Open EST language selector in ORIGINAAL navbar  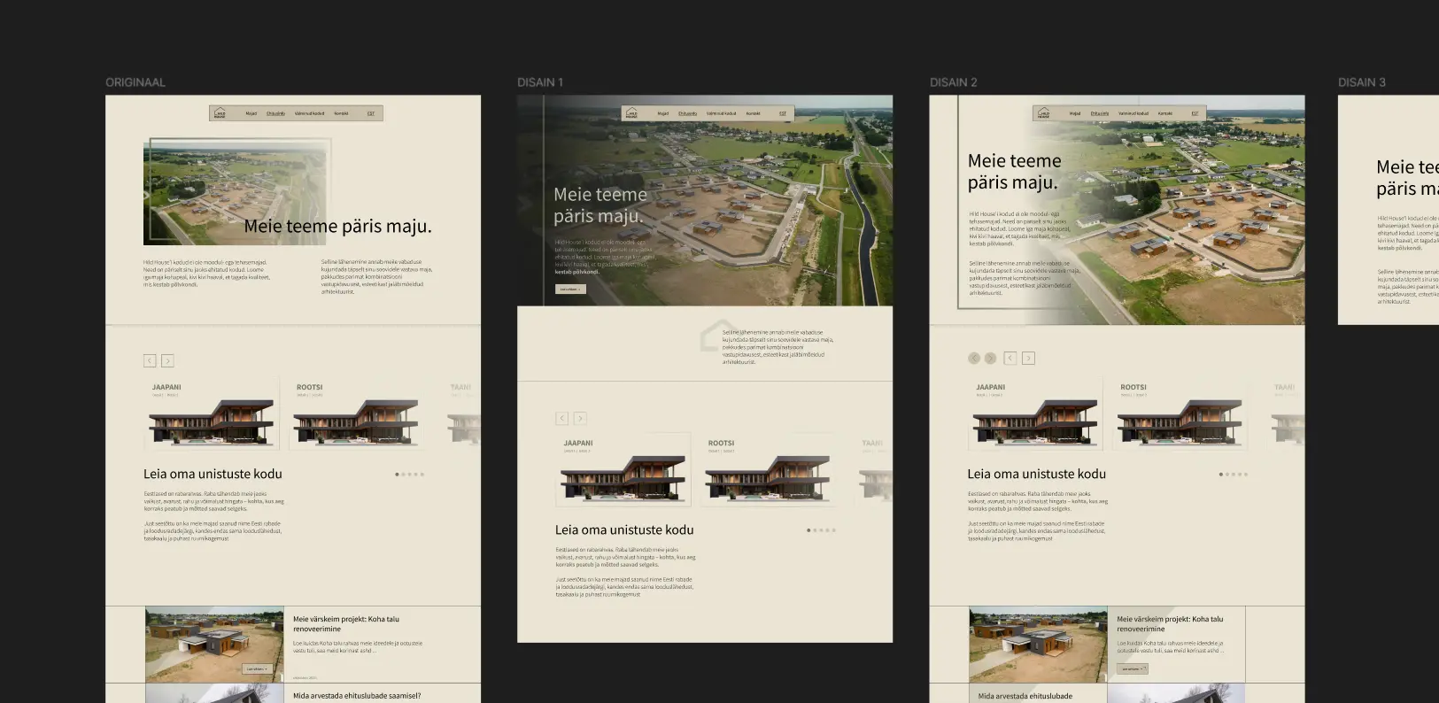coord(371,113)
